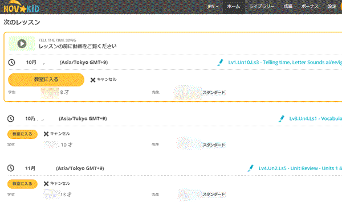
Task: Click the pencil icon beside Lv1.Un10.Ls3
Action: 221,63
